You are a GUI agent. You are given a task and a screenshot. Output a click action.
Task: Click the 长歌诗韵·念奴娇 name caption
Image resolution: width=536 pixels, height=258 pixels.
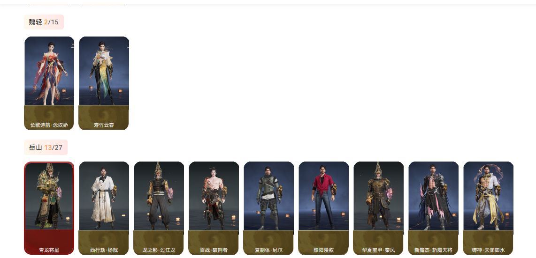49,125
